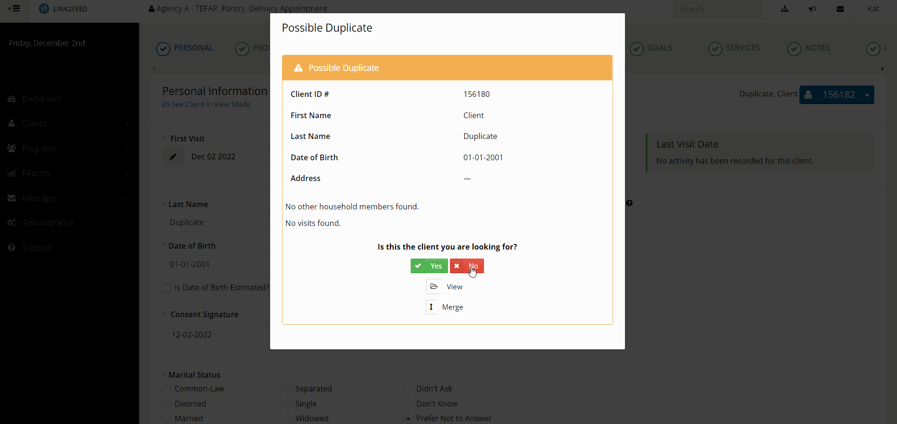This screenshot has width=897, height=424.
Task: Select Didn't Ask marital status
Action: pos(408,389)
